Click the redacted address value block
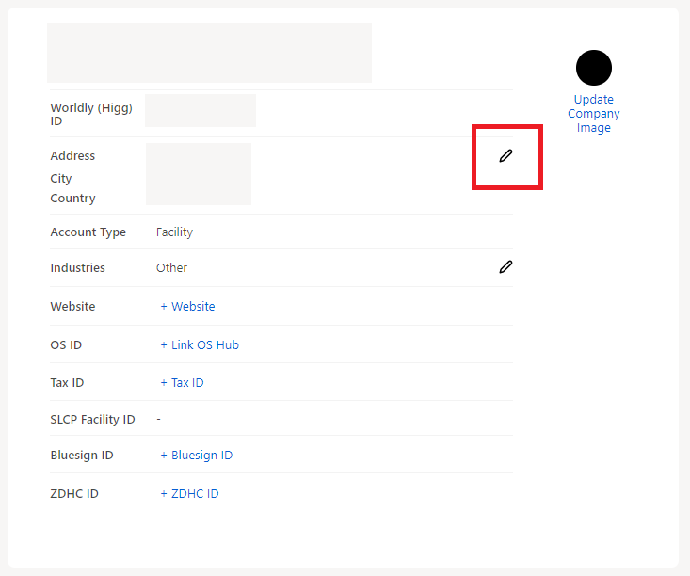 199,174
